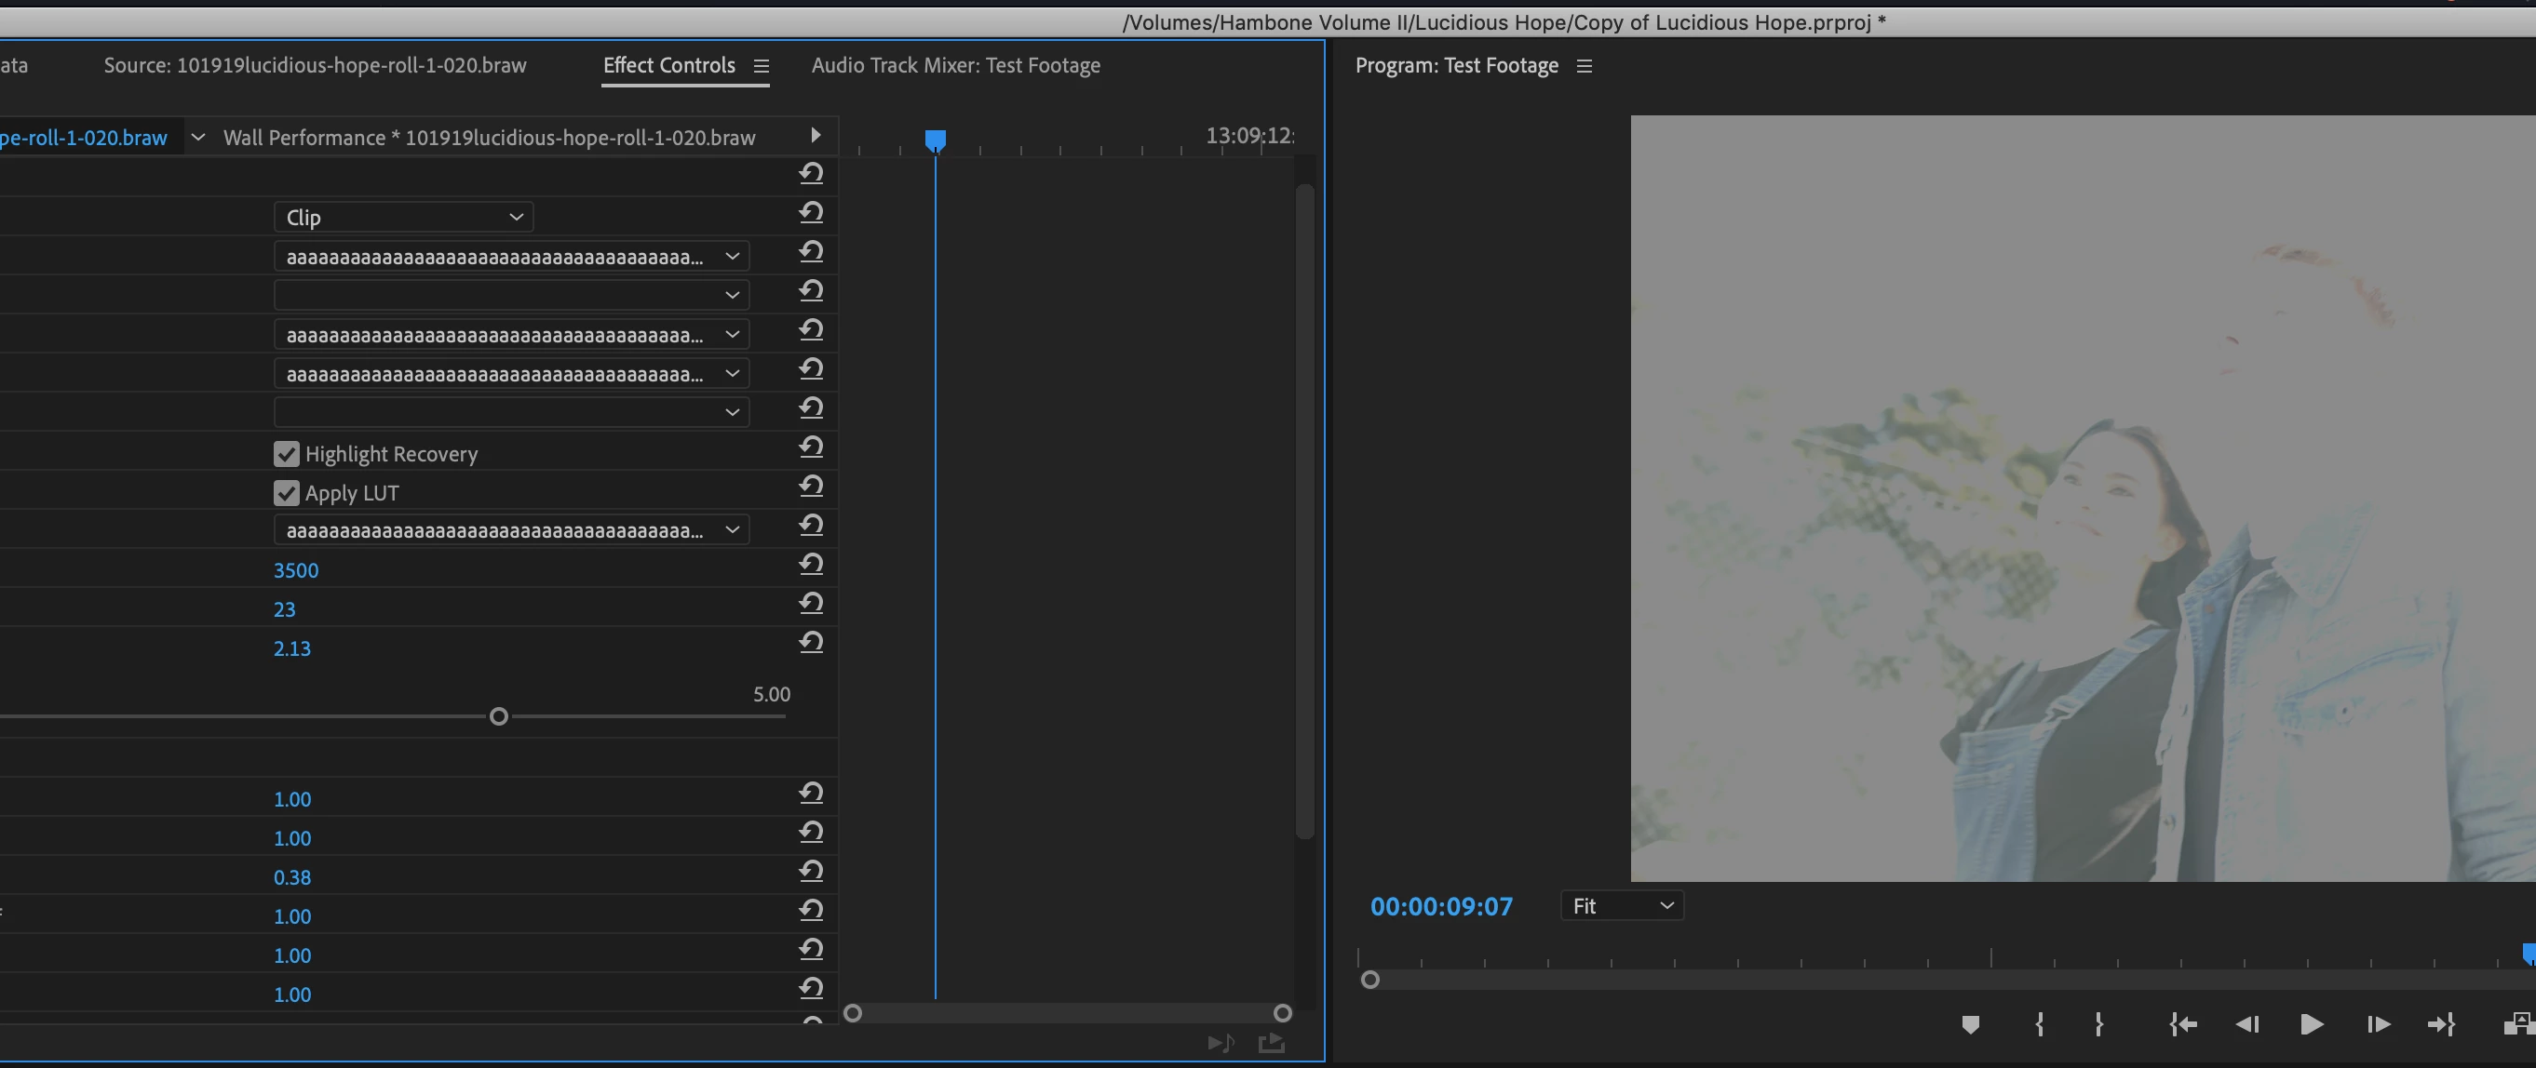Click the 00:00:09:07 timecode in the Program monitor
This screenshot has width=2536, height=1068.
point(1440,906)
